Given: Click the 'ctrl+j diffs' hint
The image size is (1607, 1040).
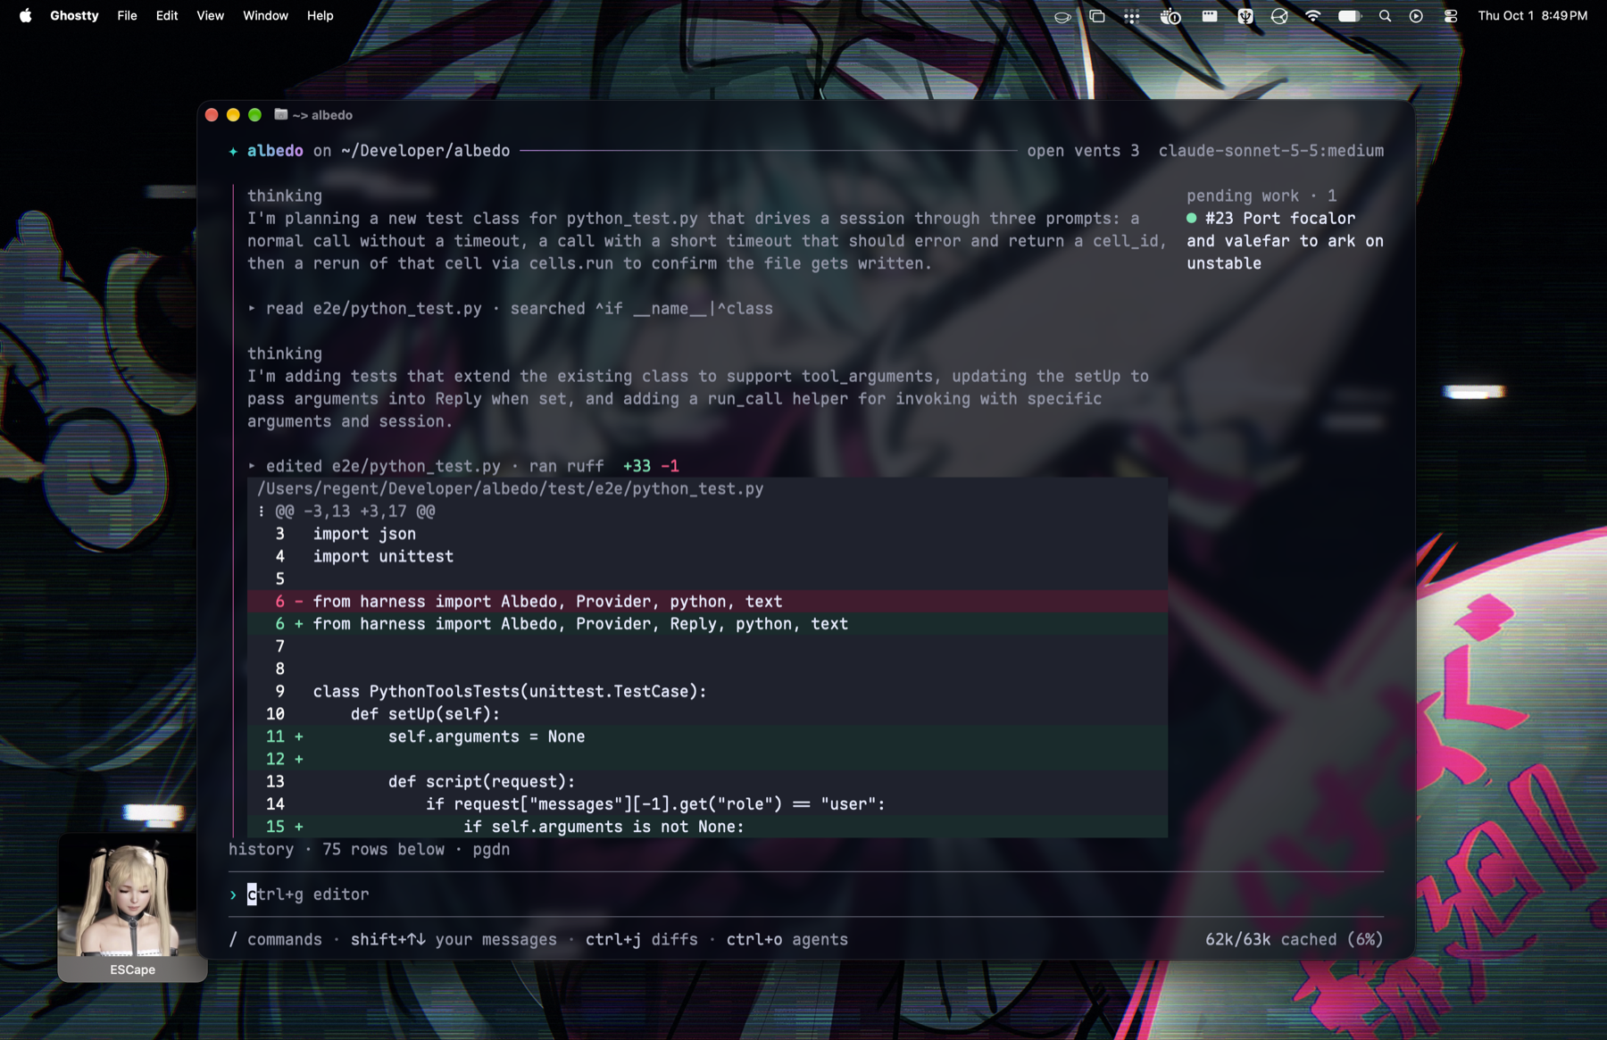Looking at the screenshot, I should tap(642, 939).
